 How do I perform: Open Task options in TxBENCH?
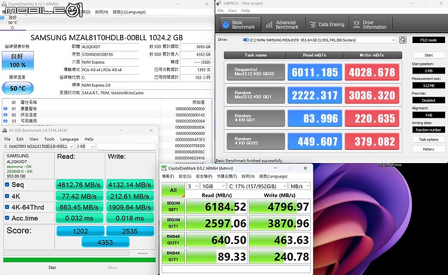428,140
